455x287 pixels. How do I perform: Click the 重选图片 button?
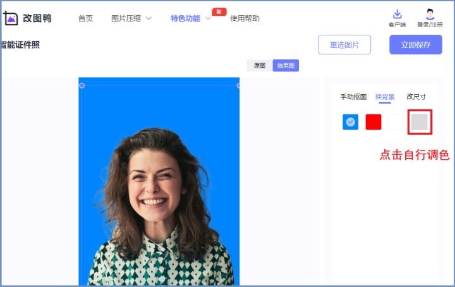point(344,45)
